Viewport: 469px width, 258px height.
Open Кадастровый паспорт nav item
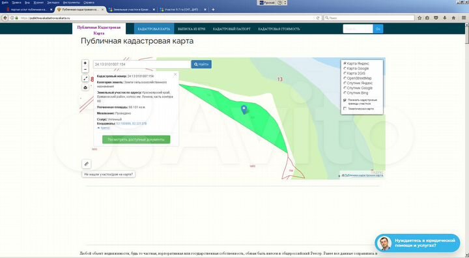[231, 29]
